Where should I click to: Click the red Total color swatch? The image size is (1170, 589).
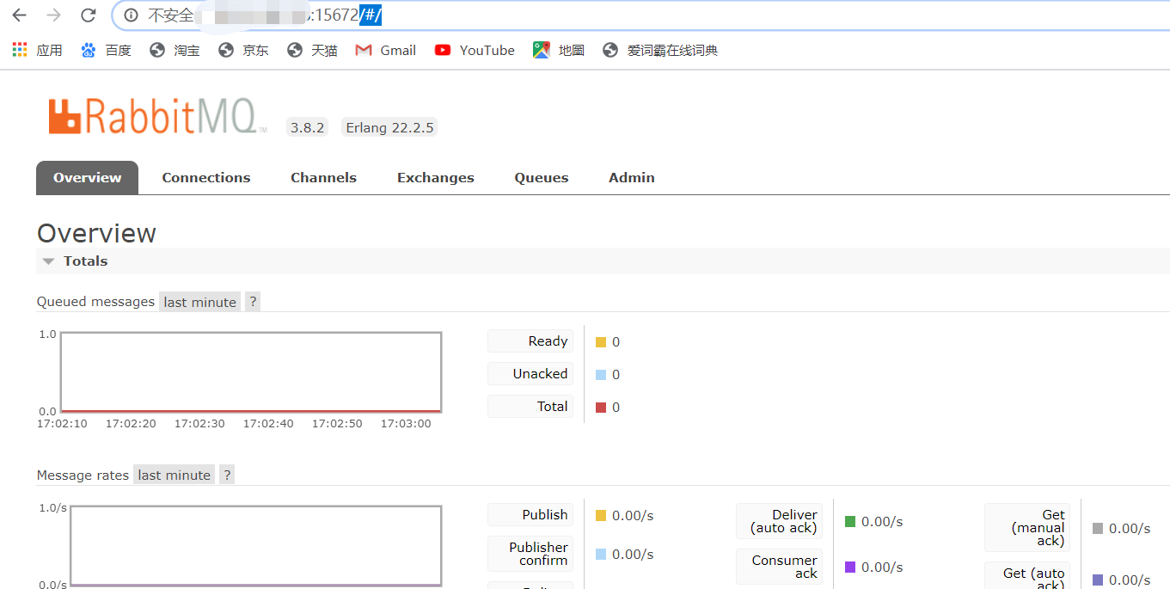601,408
